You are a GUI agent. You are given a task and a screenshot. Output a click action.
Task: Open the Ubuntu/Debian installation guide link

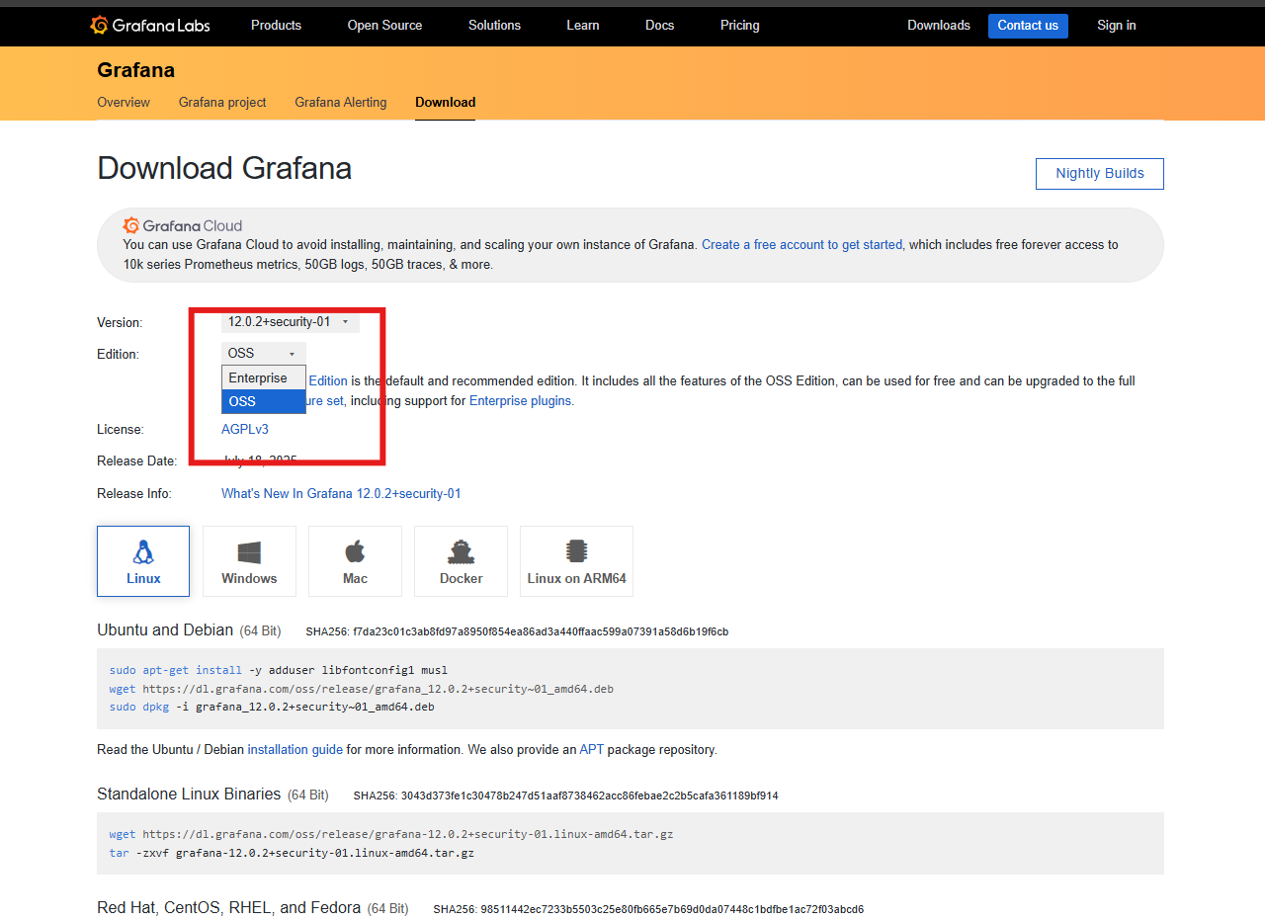(295, 749)
